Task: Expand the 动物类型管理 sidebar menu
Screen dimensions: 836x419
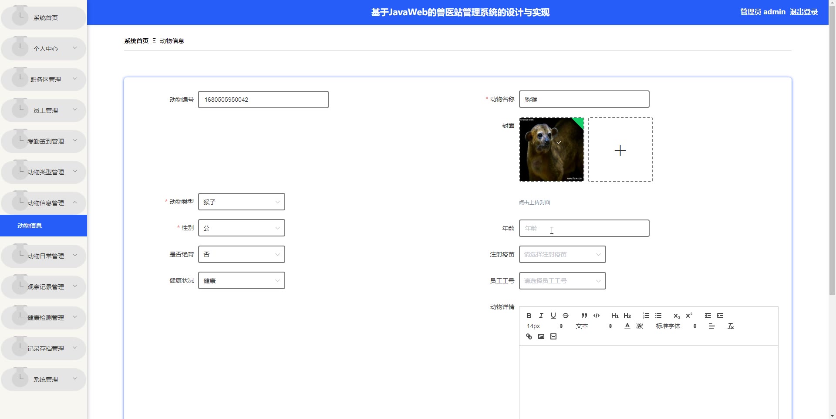Action: pos(44,172)
